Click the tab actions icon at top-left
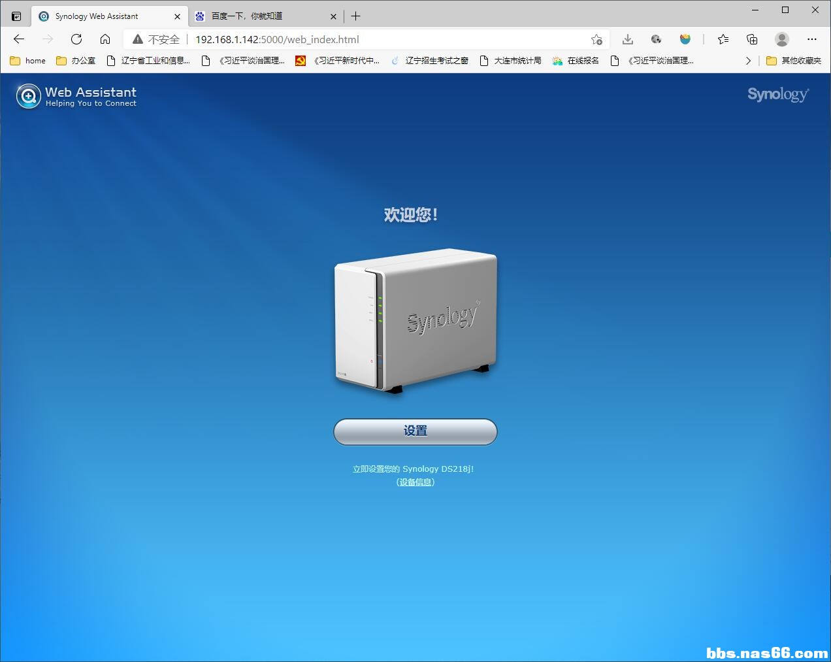 click(16, 16)
